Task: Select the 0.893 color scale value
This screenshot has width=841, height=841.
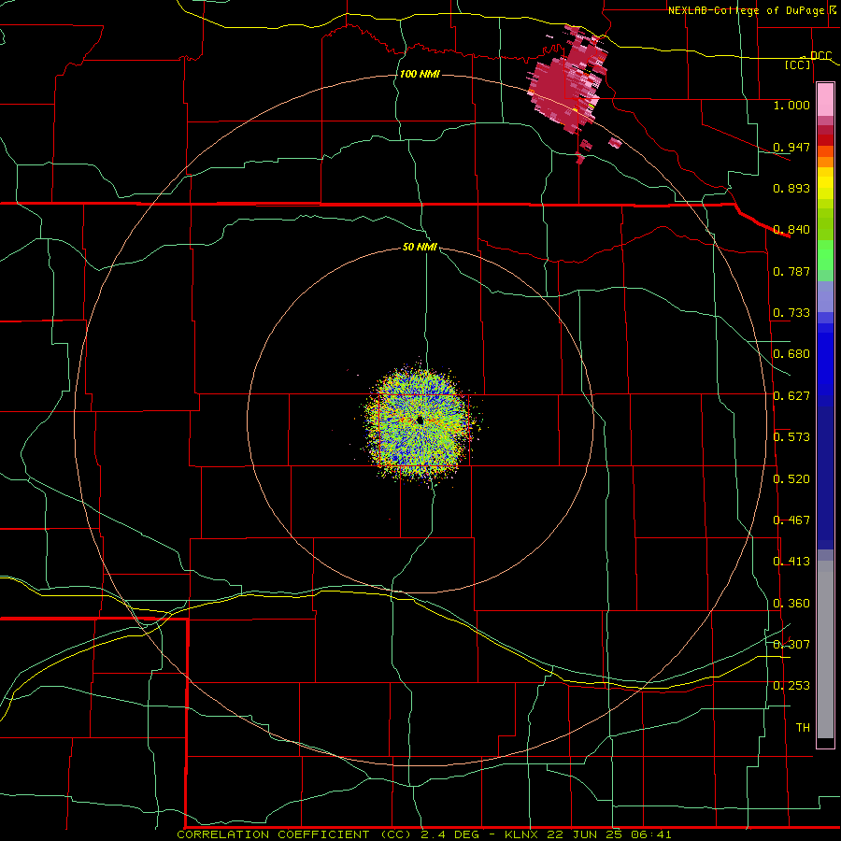Action: tap(791, 188)
